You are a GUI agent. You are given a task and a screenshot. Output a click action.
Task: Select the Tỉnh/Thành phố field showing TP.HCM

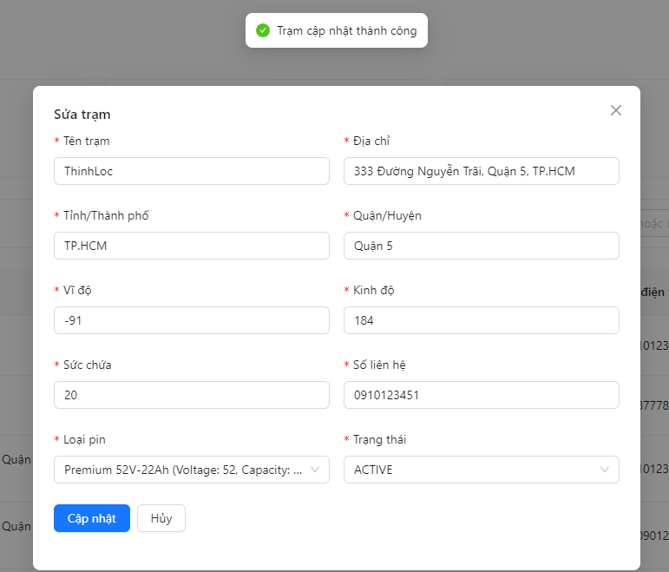click(x=191, y=246)
